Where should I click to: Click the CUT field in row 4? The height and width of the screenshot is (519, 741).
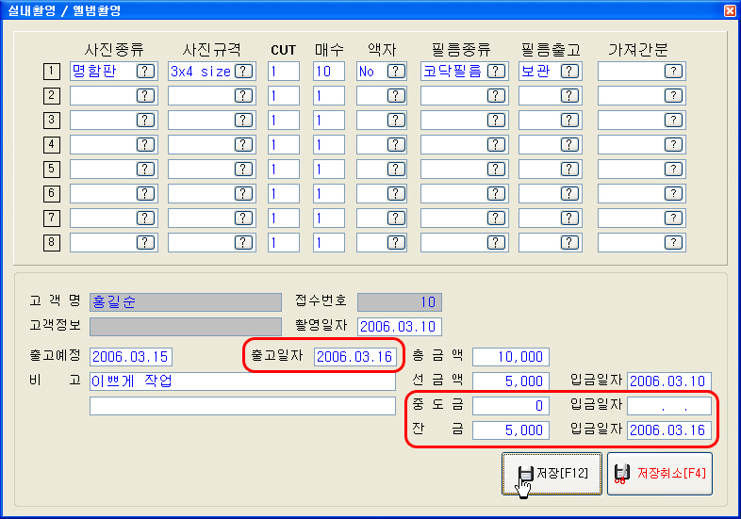(284, 145)
